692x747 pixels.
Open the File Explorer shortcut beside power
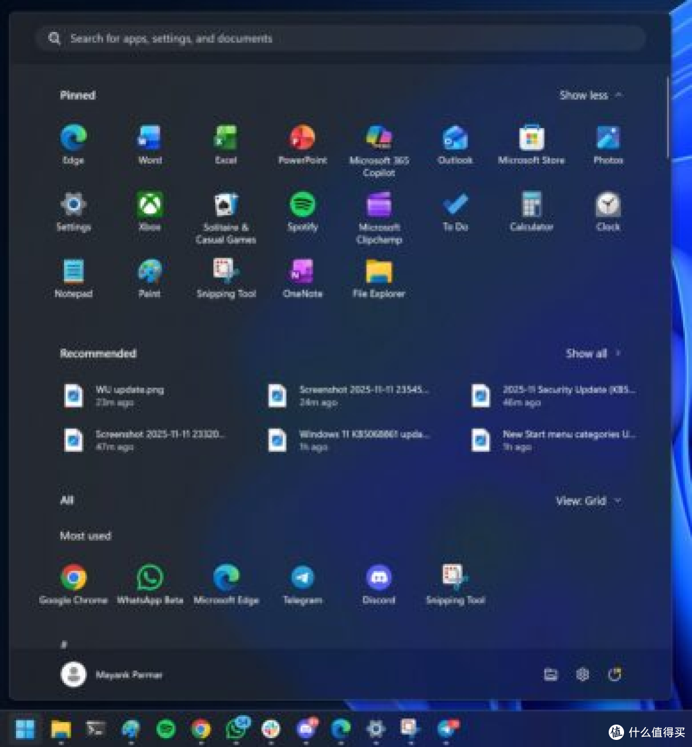(x=550, y=675)
